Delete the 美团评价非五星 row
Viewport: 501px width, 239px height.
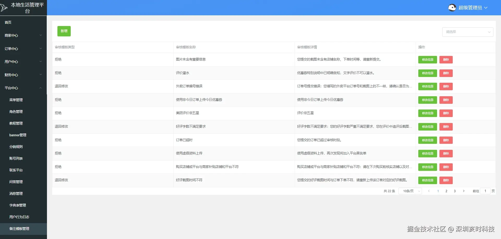point(446,113)
